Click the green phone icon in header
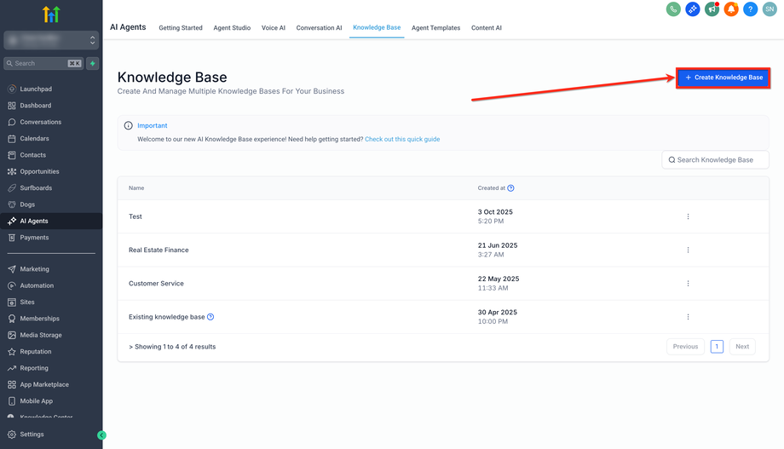Screen dimensions: 784x449 pyautogui.click(x=673, y=9)
